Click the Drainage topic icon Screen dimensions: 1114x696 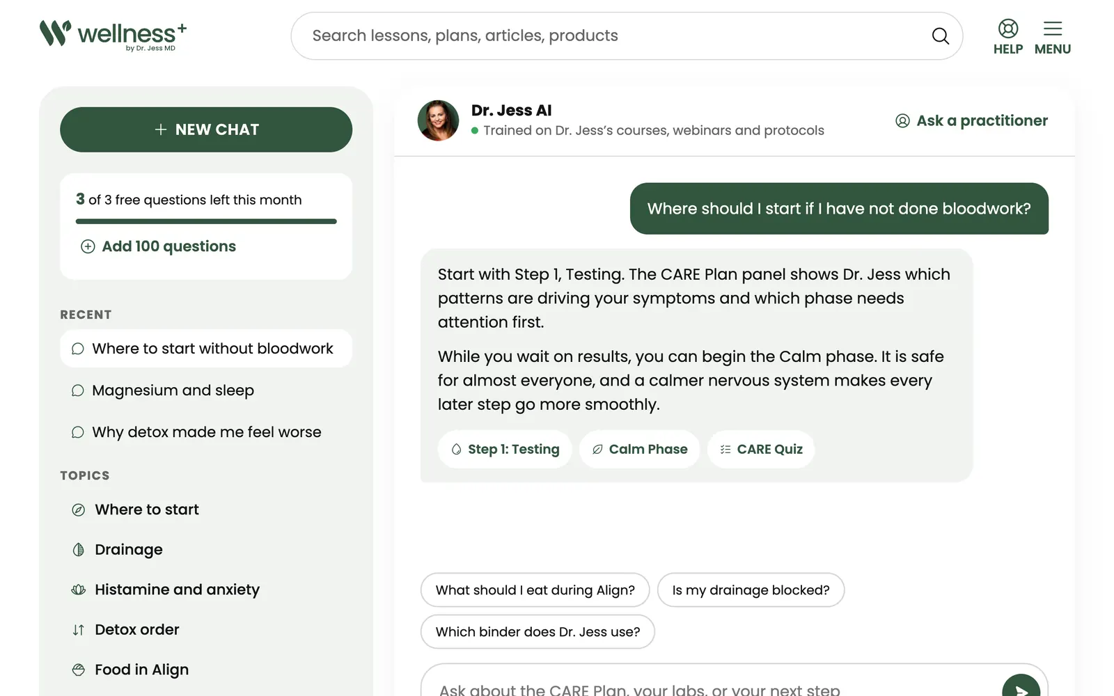(79, 550)
